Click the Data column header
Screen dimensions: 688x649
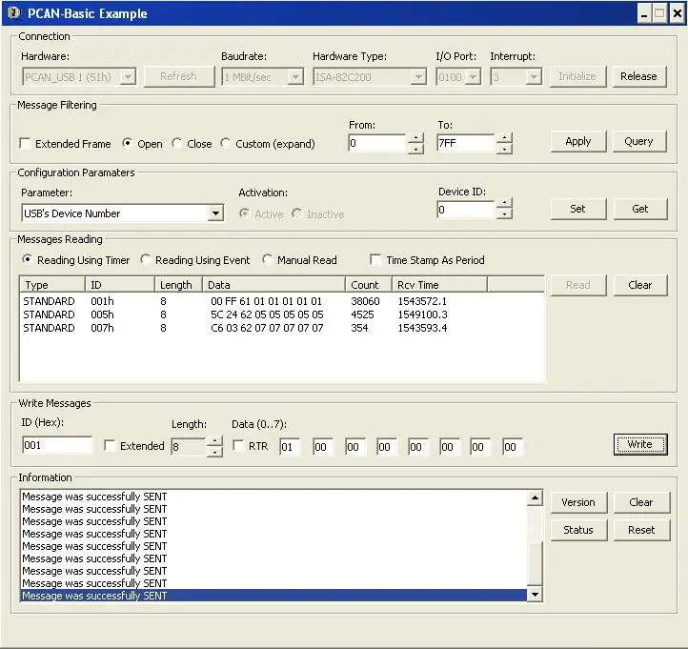coord(273,285)
